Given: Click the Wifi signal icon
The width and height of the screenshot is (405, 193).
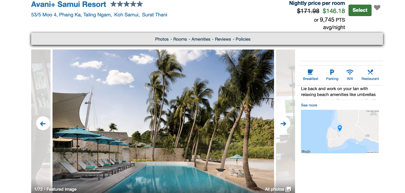Looking at the screenshot, I should point(350,72).
